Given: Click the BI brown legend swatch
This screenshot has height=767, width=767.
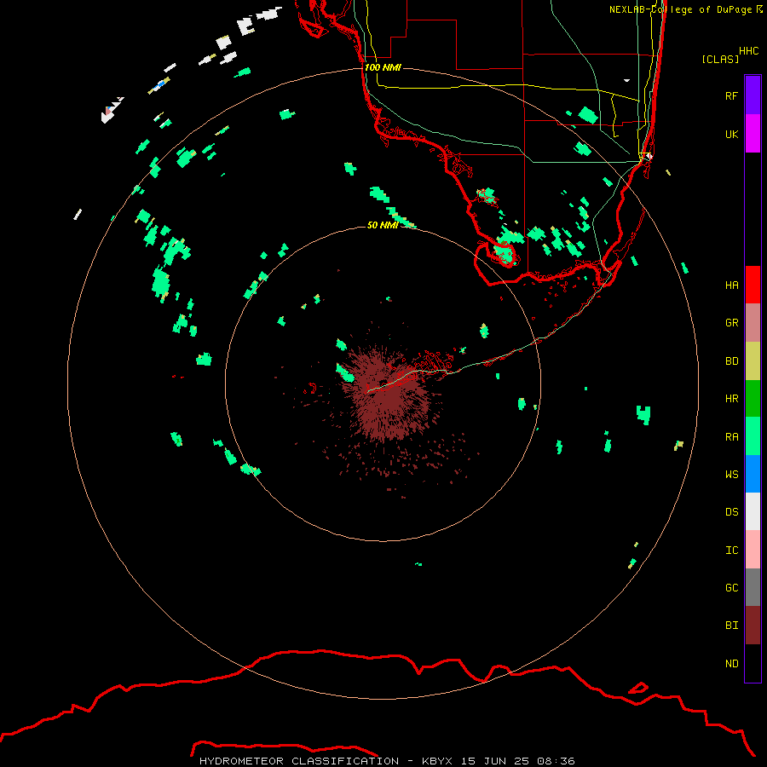Looking at the screenshot, I should pos(753,626).
